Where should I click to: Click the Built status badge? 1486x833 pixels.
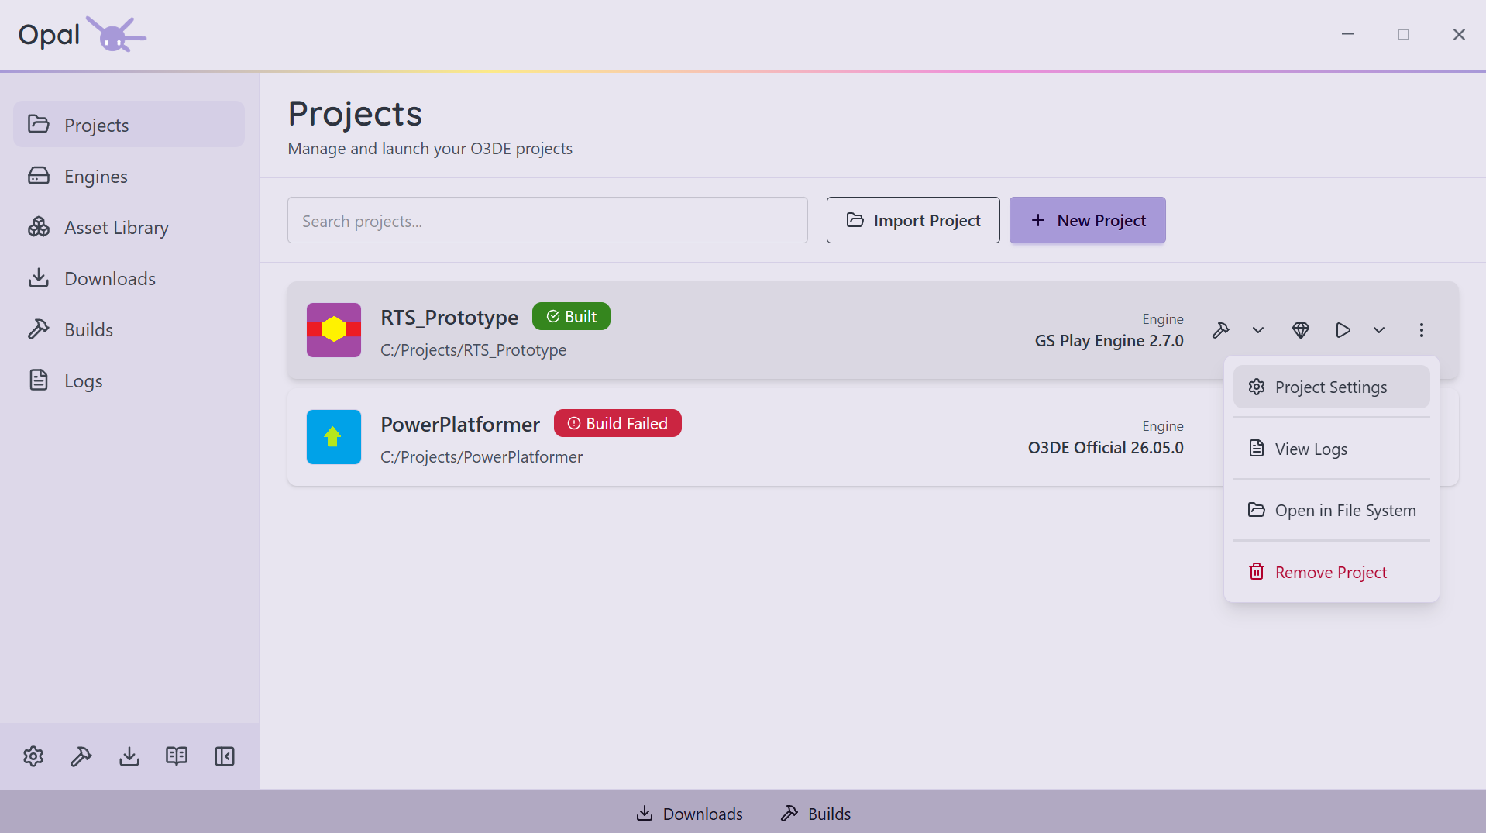coord(571,316)
